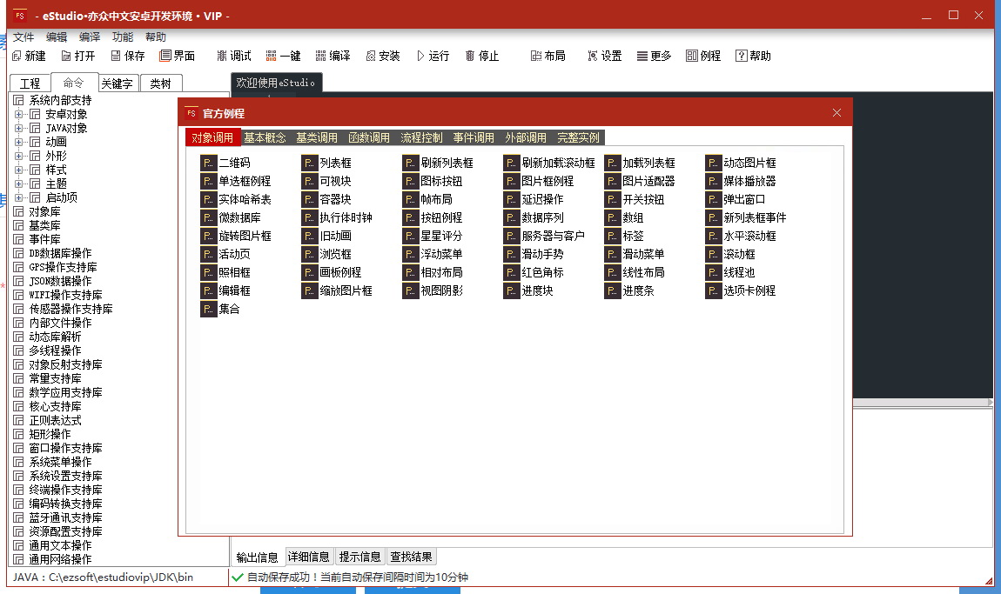Open the 线程池 example icon

point(713,272)
